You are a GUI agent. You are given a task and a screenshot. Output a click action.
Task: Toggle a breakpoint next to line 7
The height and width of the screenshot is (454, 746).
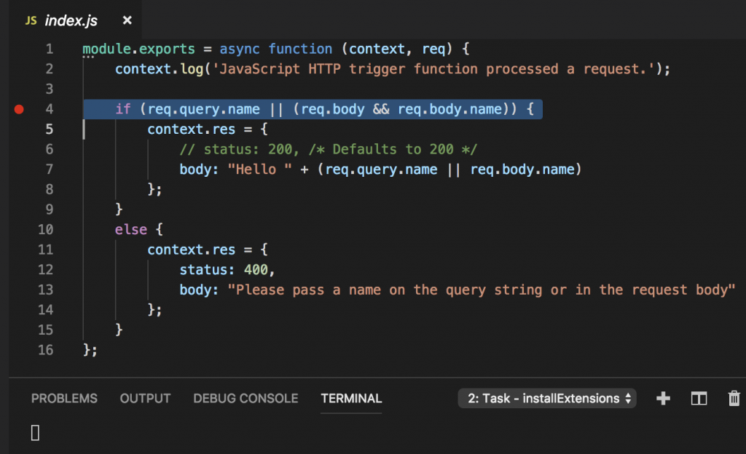pos(19,169)
